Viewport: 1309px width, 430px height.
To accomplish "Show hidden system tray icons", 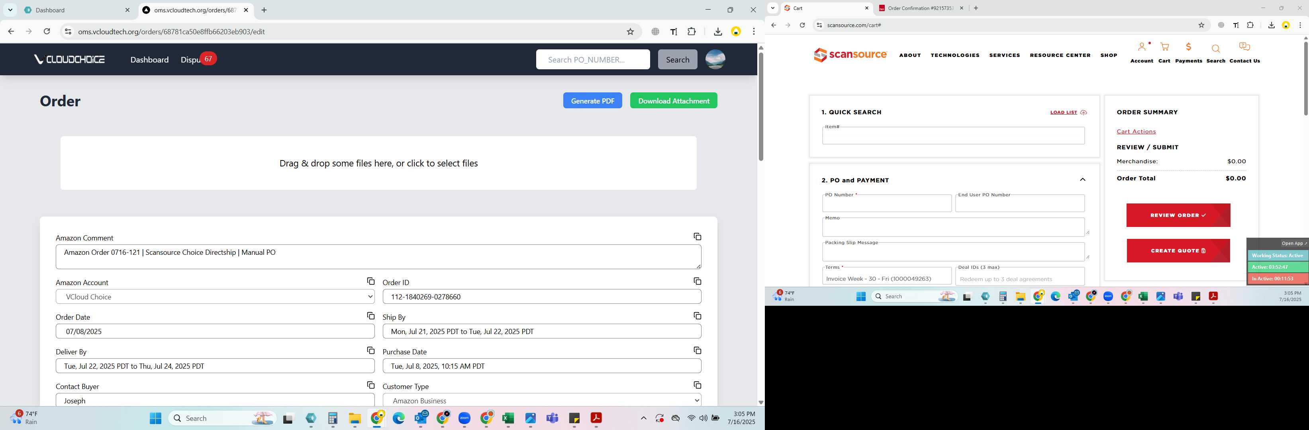I will click(x=643, y=418).
